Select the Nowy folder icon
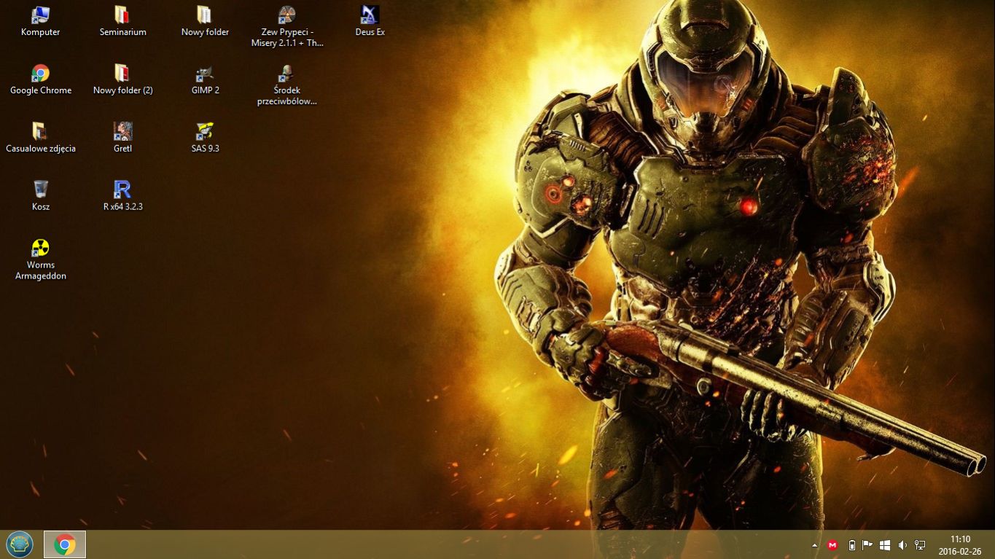 click(x=205, y=21)
